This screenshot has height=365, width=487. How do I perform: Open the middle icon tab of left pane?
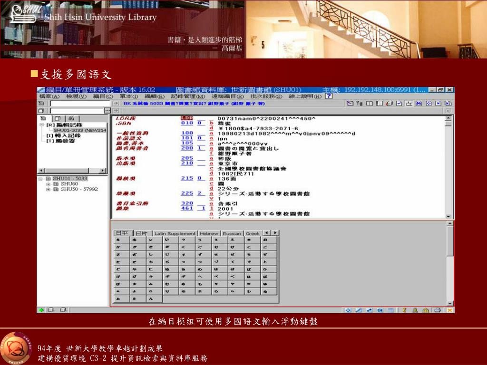pos(58,118)
